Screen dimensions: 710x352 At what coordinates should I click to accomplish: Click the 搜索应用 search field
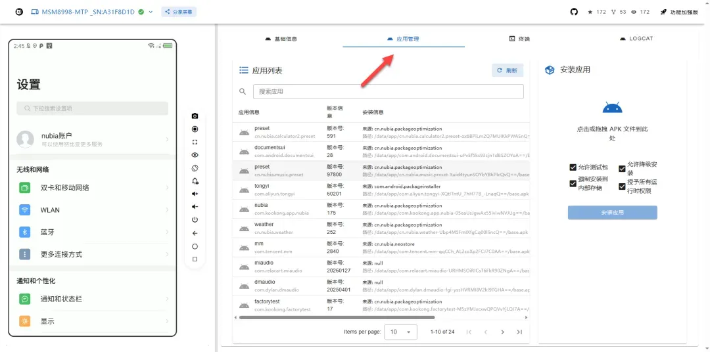(x=388, y=92)
